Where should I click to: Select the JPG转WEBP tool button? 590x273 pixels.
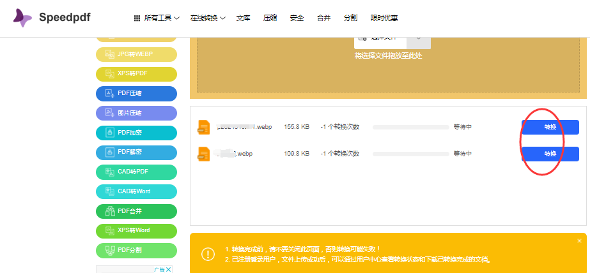pos(136,54)
